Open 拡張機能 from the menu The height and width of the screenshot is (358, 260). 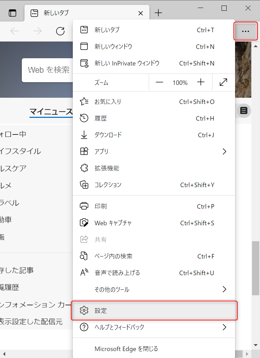(x=154, y=168)
